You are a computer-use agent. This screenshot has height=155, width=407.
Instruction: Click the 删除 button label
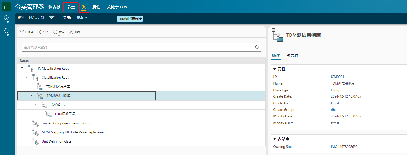click(77, 32)
